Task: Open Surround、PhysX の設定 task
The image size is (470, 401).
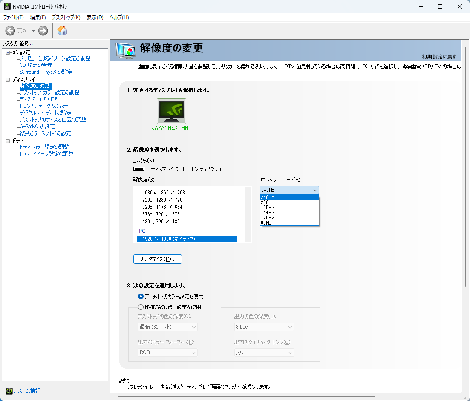Action: tap(46, 72)
